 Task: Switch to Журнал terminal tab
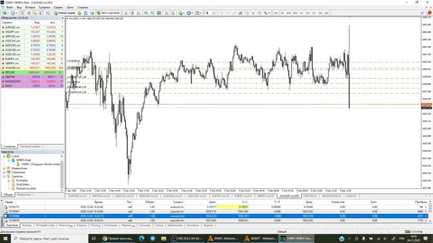click(x=208, y=225)
